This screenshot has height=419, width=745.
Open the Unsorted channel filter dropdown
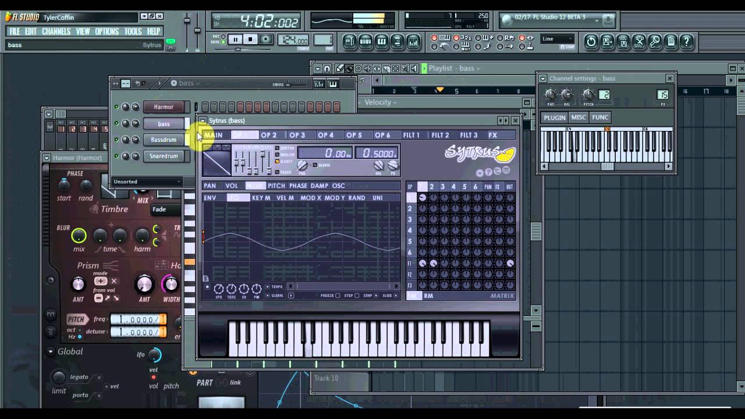point(147,182)
